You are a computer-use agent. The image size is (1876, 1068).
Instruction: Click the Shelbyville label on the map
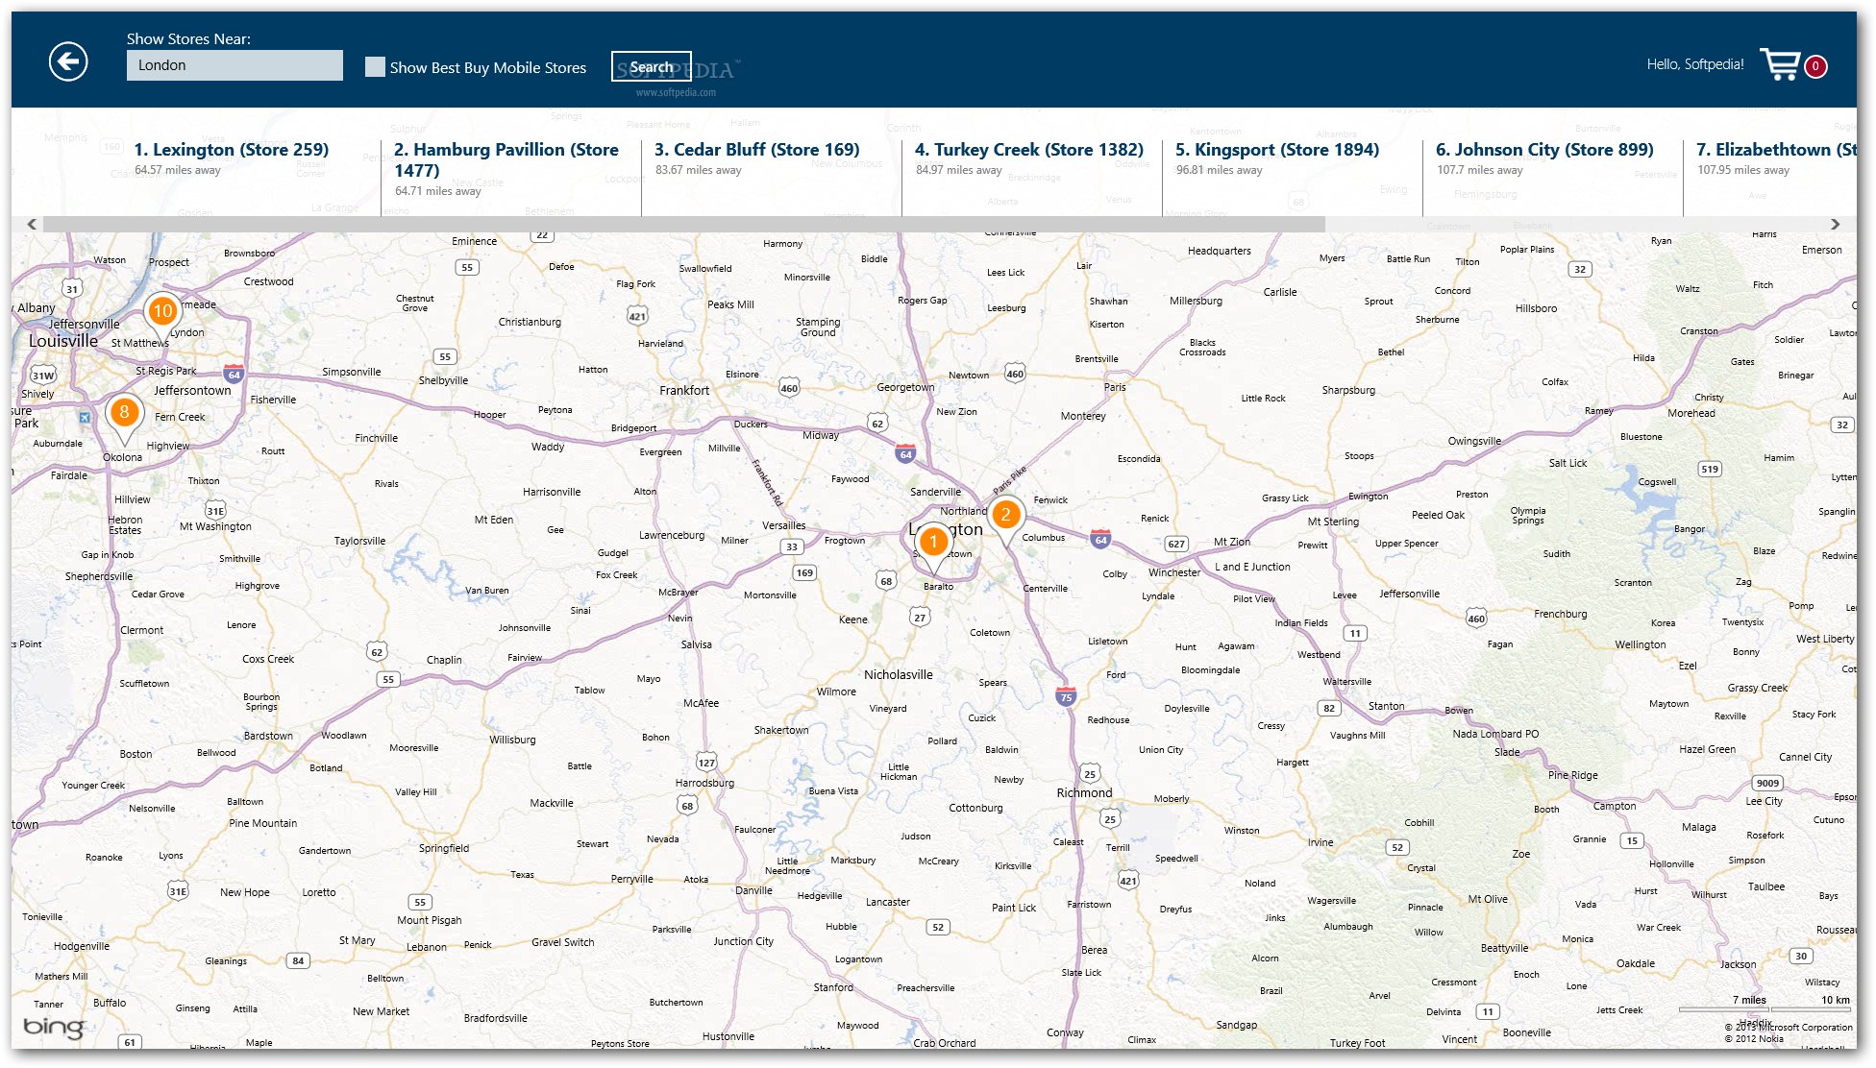pyautogui.click(x=443, y=380)
